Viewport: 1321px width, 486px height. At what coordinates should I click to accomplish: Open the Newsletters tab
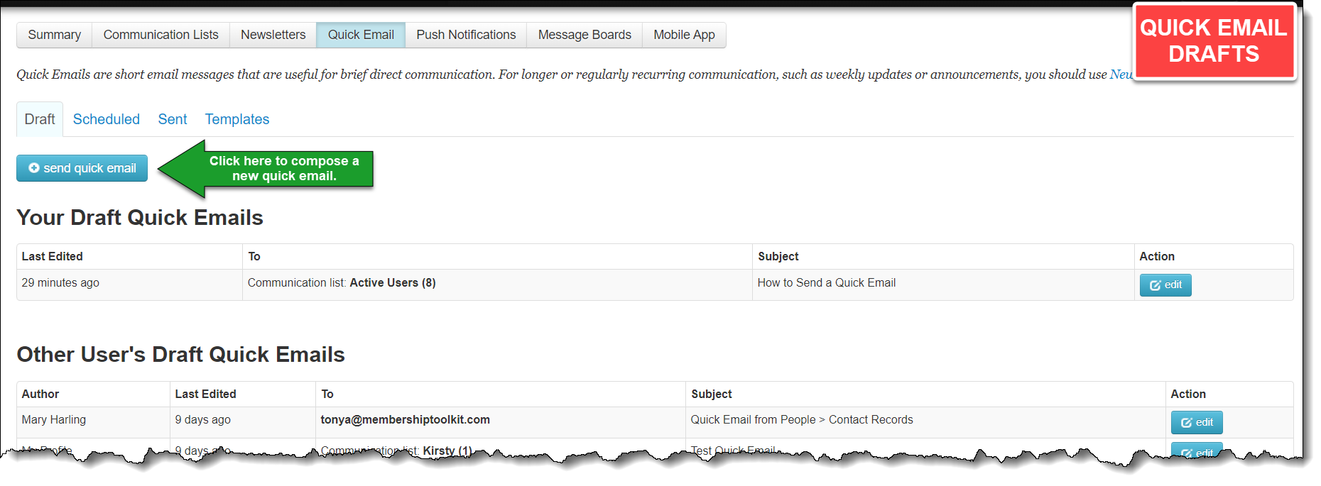pyautogui.click(x=273, y=35)
